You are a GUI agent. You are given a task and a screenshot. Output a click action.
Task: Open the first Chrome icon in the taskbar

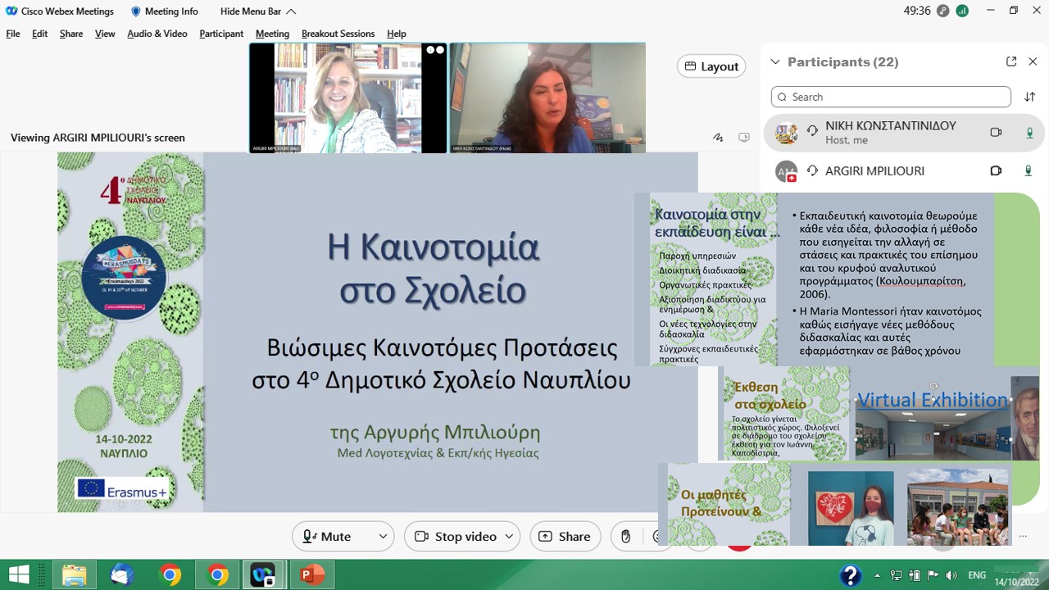click(x=170, y=574)
